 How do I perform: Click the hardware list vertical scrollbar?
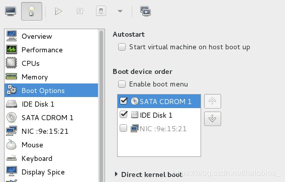pos(101,106)
